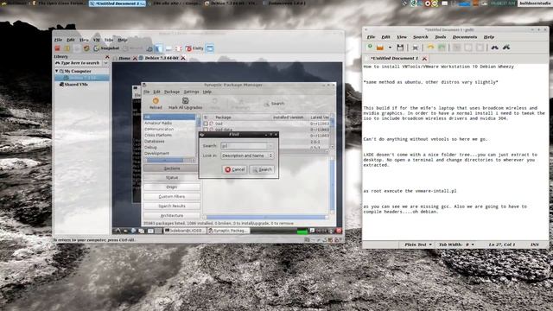
Task: Click the Search Results button in Synaptic
Action: click(x=172, y=206)
